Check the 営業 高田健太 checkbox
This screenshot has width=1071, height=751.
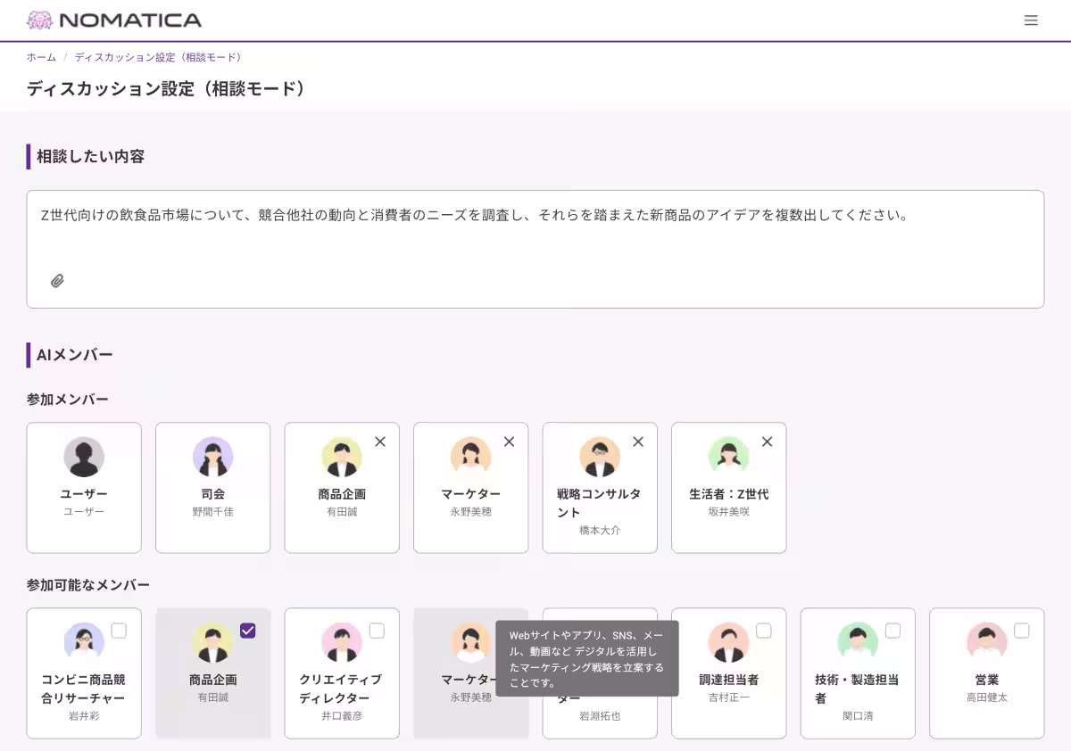(1021, 630)
